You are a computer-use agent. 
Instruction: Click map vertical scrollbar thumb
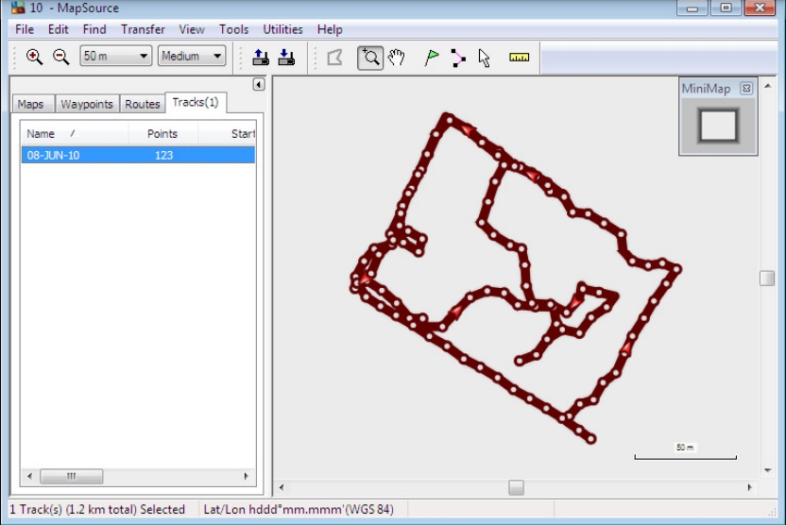(x=767, y=278)
